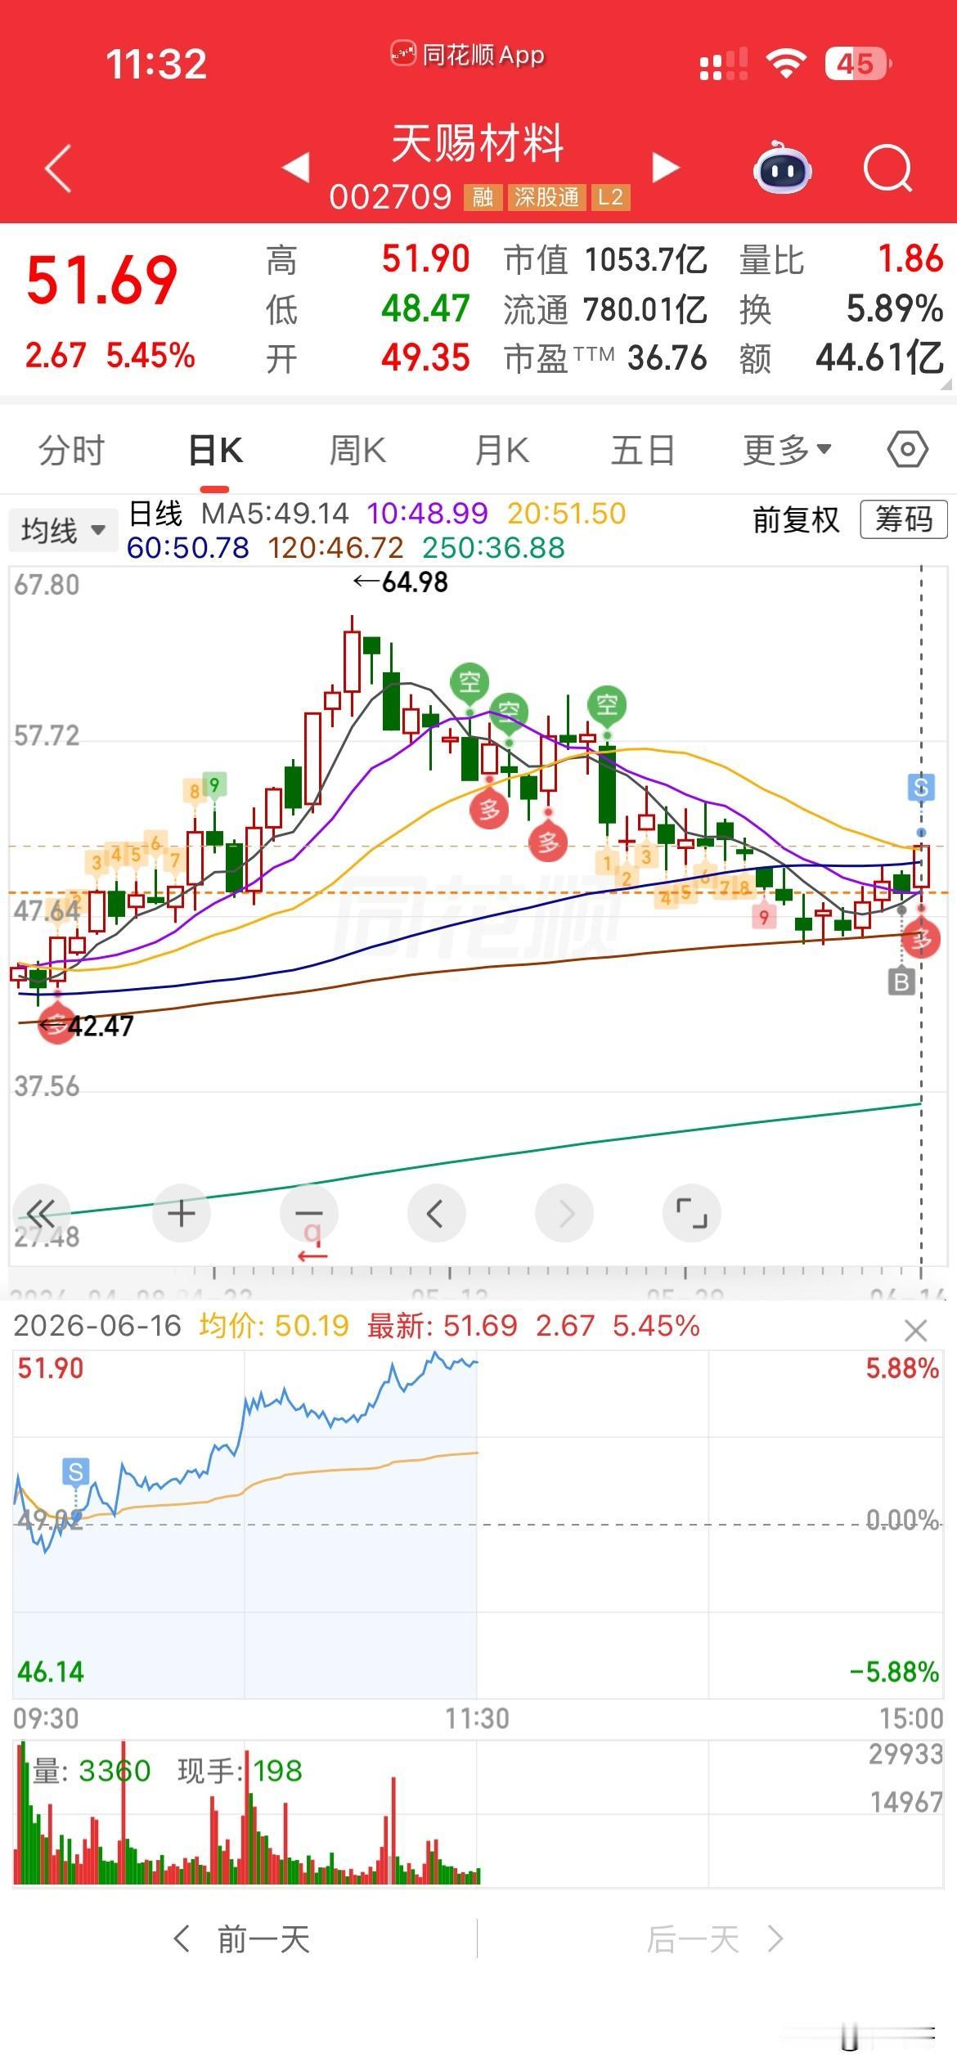Tap the 同花顺 App label in the status bar

(x=468, y=55)
